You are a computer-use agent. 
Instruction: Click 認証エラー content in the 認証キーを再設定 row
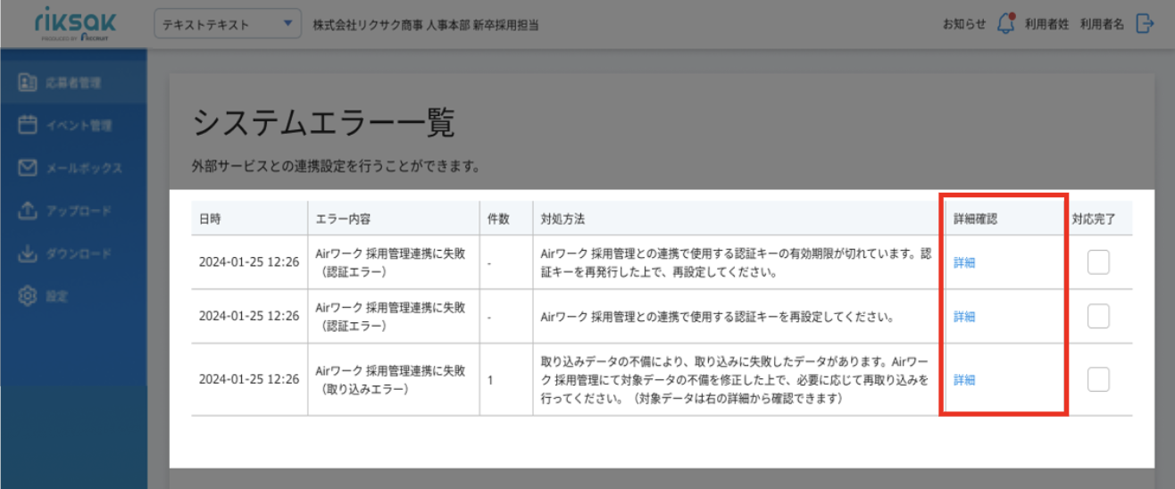(x=390, y=316)
